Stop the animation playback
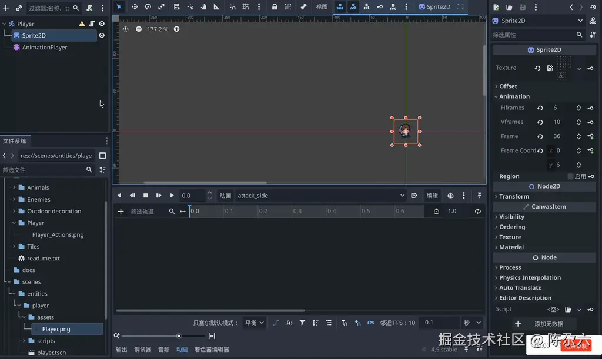The width and height of the screenshot is (602, 359). coord(146,196)
